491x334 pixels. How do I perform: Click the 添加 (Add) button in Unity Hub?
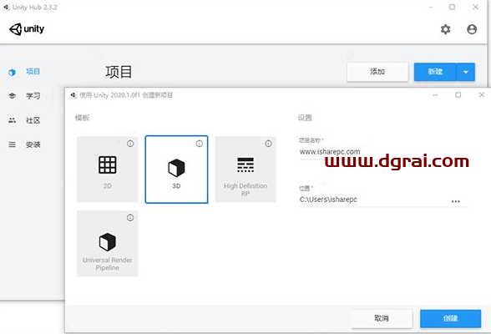(377, 72)
